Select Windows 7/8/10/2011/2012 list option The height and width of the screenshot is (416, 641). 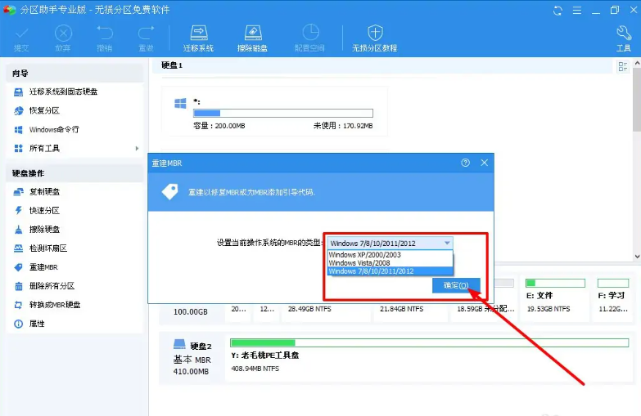(390, 271)
